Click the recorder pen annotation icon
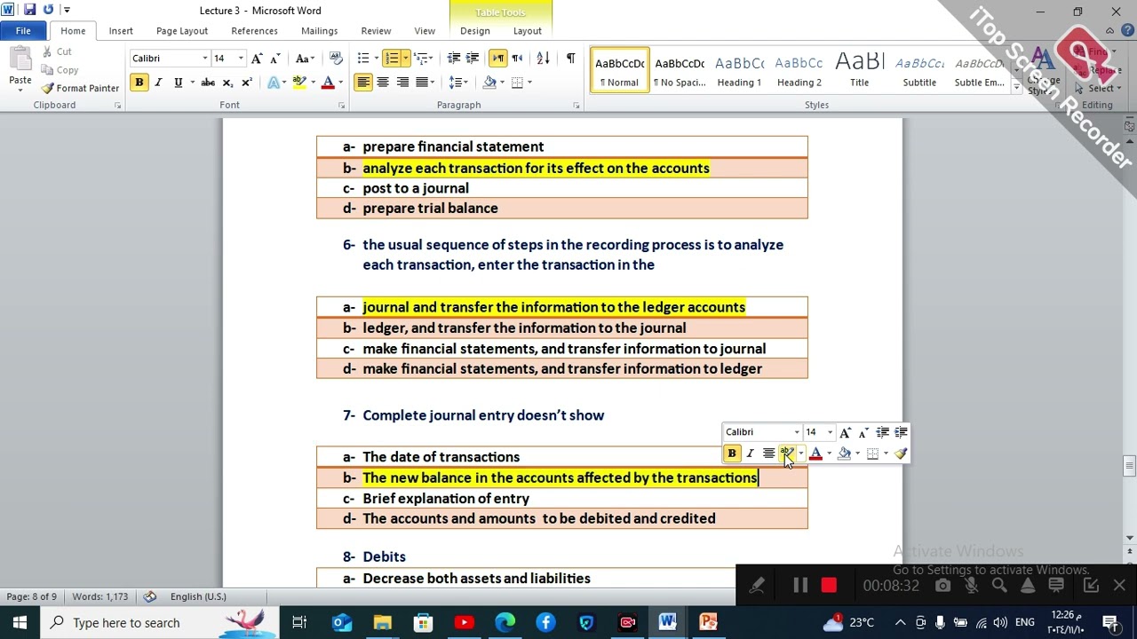The height and width of the screenshot is (639, 1137). tap(757, 586)
